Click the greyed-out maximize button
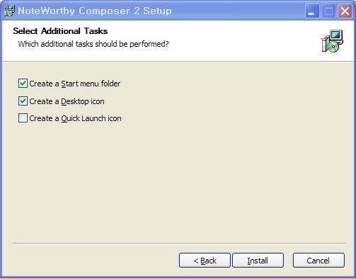Image resolution: width=356 pixels, height=279 pixels. click(328, 11)
